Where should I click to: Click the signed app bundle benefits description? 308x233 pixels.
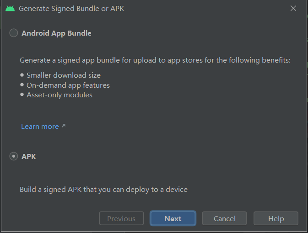pos(155,60)
